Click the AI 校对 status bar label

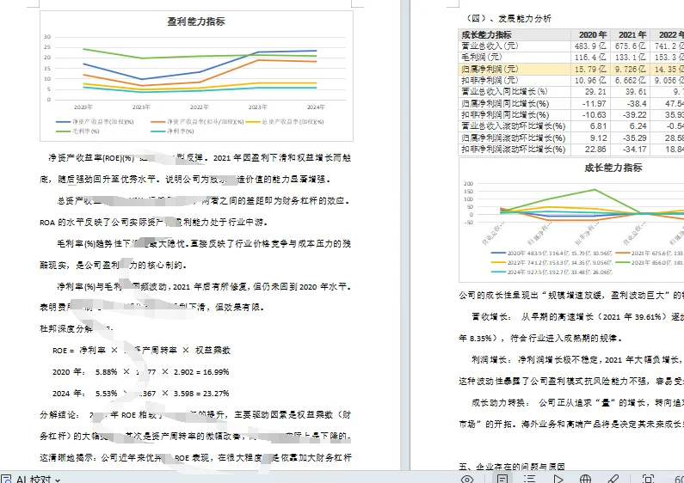34,480
